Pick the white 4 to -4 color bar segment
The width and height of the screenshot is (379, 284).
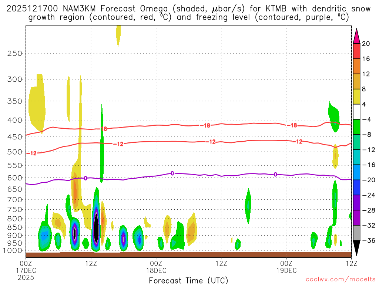356,112
